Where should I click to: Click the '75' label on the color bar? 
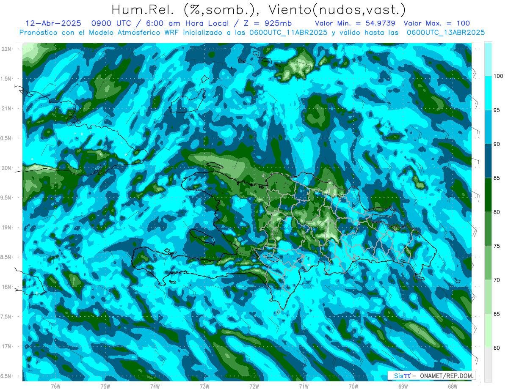497,246
